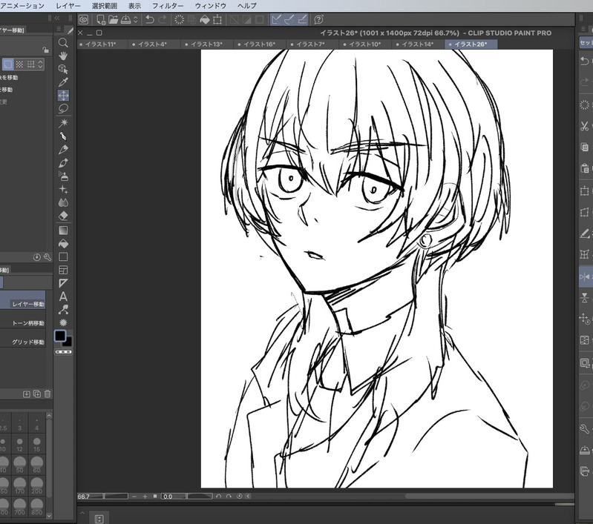Expand the timeline panel up chevron
The width and height of the screenshot is (593, 524).
[x=82, y=513]
